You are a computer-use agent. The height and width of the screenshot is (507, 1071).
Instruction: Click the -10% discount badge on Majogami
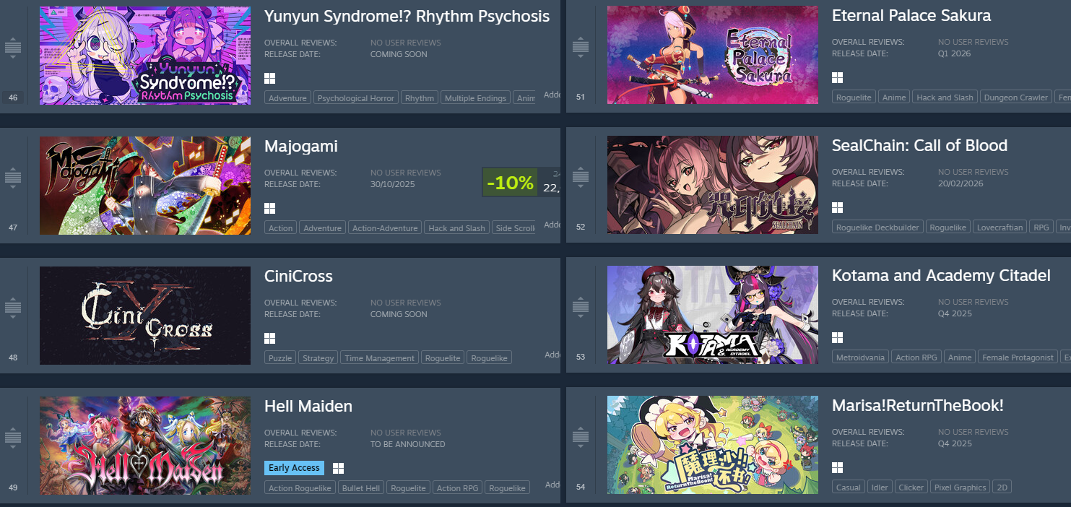510,183
